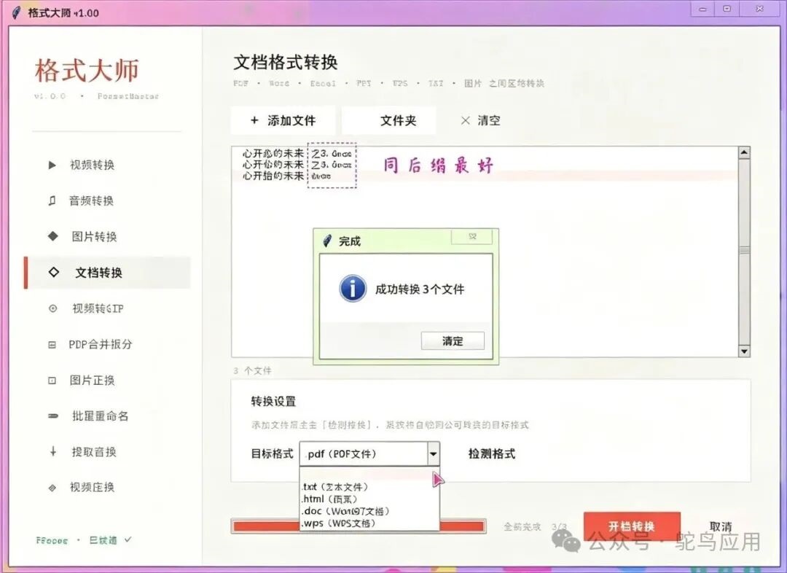
Task: Click the X icon beside 清空
Action: [465, 120]
